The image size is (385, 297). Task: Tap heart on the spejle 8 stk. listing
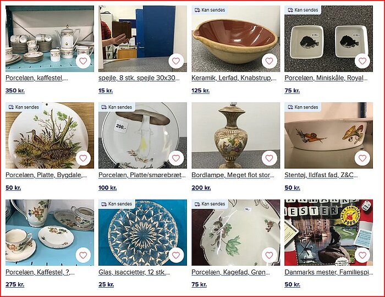click(x=176, y=61)
